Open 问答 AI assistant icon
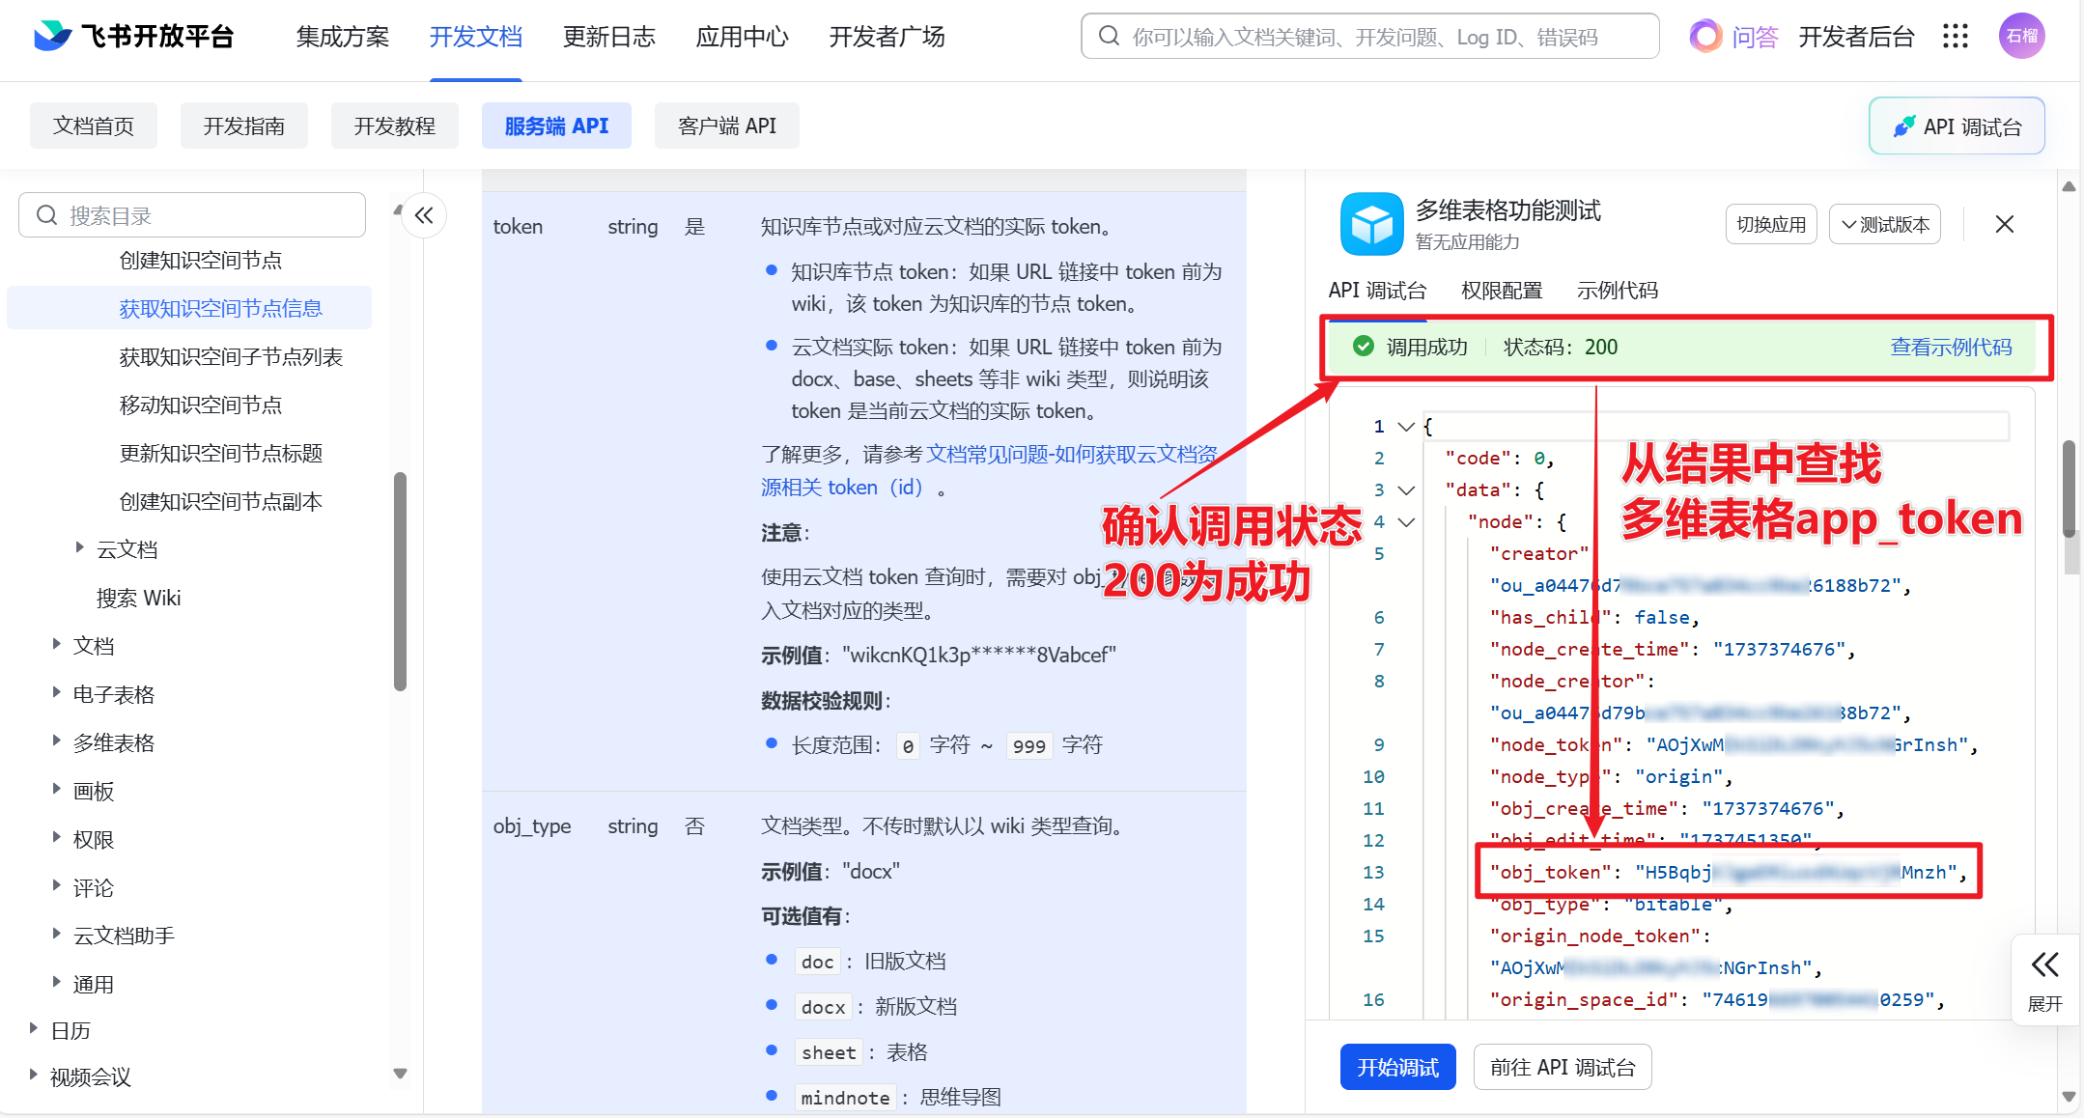Image resolution: width=2084 pixels, height=1118 pixels. [x=1705, y=37]
